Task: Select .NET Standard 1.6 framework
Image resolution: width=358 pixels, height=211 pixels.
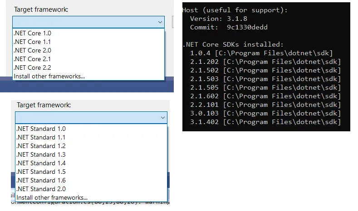Action: click(91, 181)
